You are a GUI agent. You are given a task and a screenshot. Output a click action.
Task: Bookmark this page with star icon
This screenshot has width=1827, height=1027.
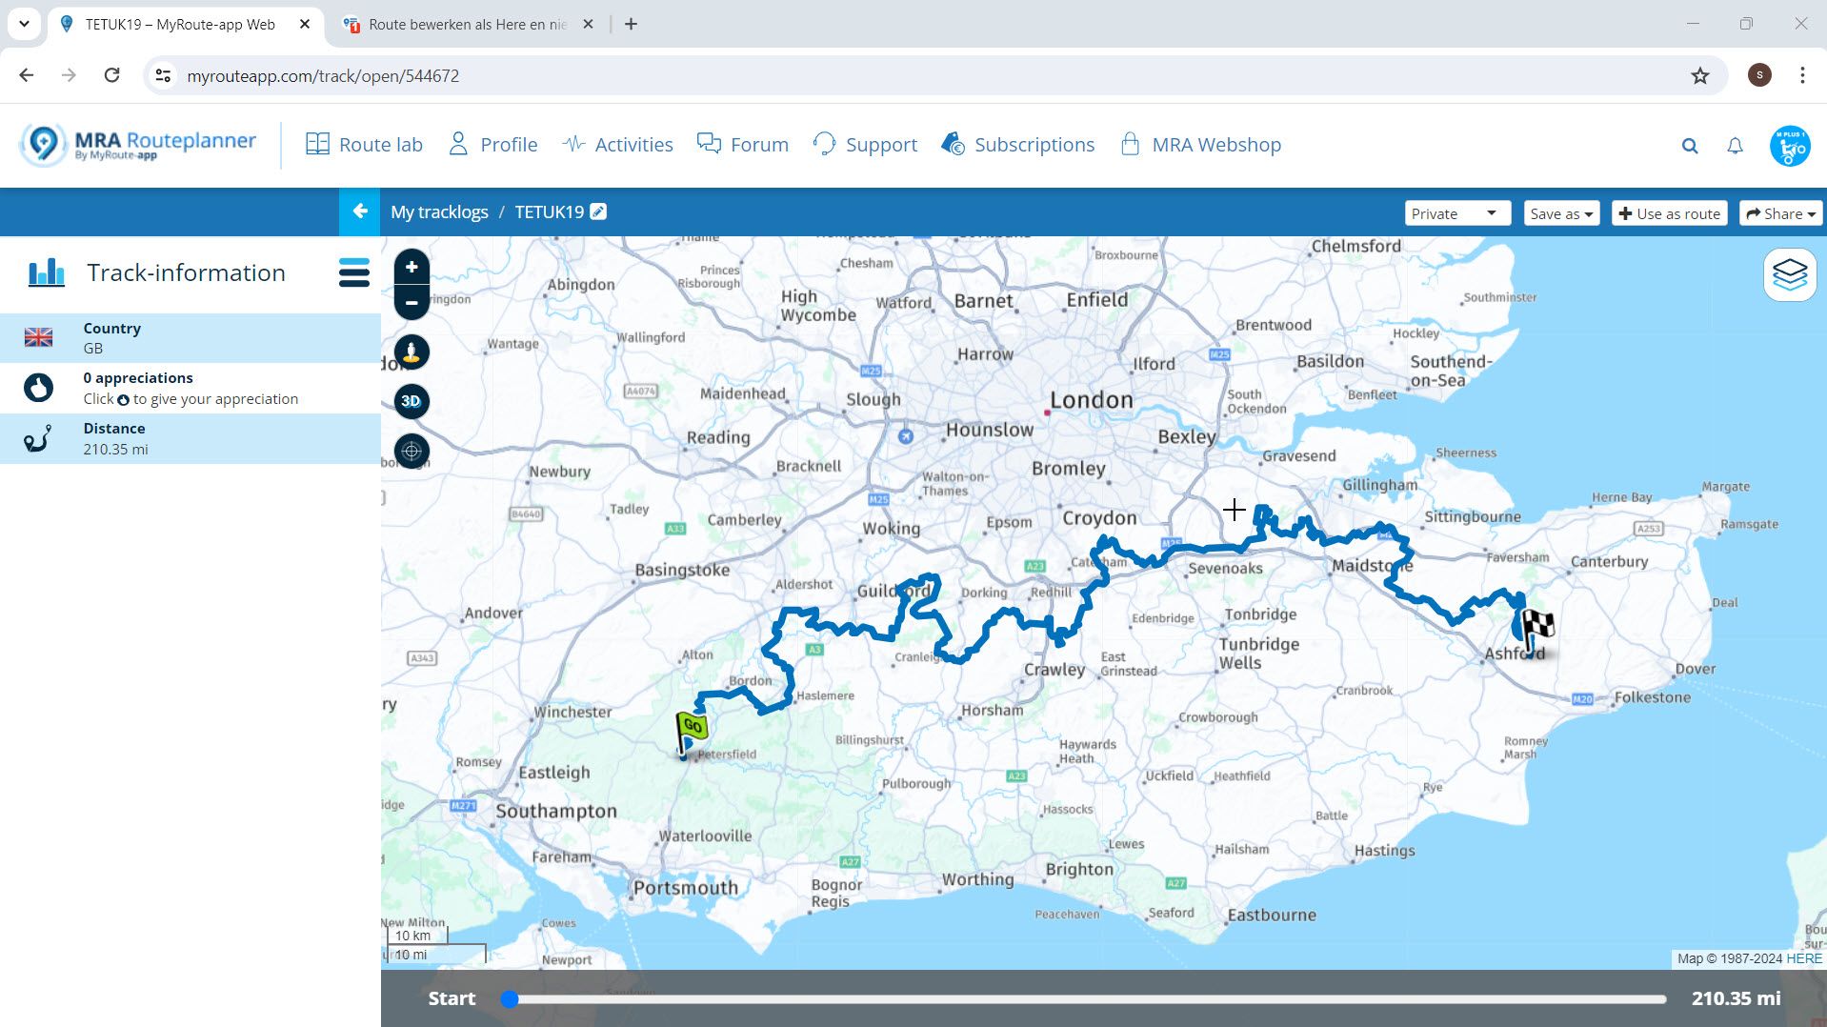(x=1700, y=75)
